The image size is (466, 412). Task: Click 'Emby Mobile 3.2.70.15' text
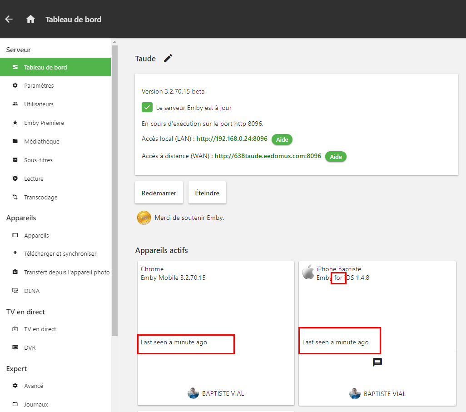(x=173, y=278)
